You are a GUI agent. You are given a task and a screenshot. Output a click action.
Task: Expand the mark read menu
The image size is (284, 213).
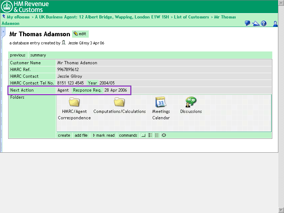[x=104, y=136]
